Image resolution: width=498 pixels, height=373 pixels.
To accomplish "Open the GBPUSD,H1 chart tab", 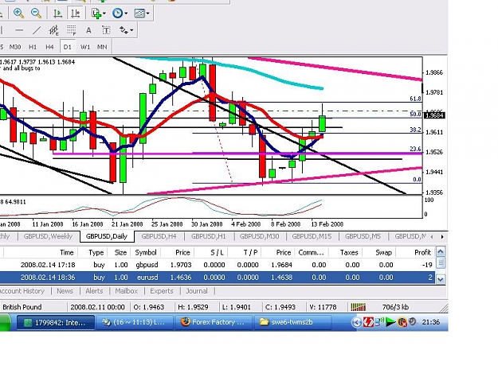I will pos(208,236).
